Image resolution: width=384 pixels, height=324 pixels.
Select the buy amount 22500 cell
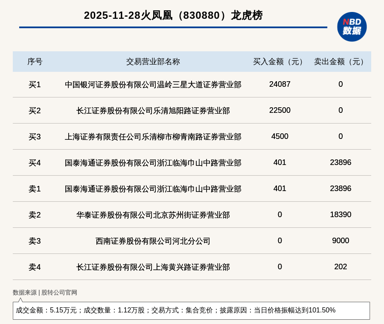(279, 110)
